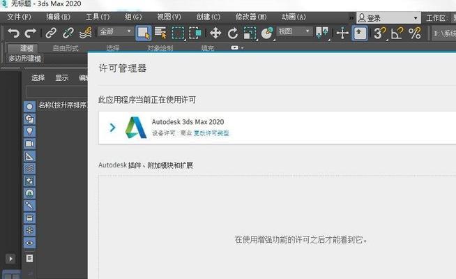
Task: Open Scene Explorer 选择 menu
Action: (x=38, y=77)
